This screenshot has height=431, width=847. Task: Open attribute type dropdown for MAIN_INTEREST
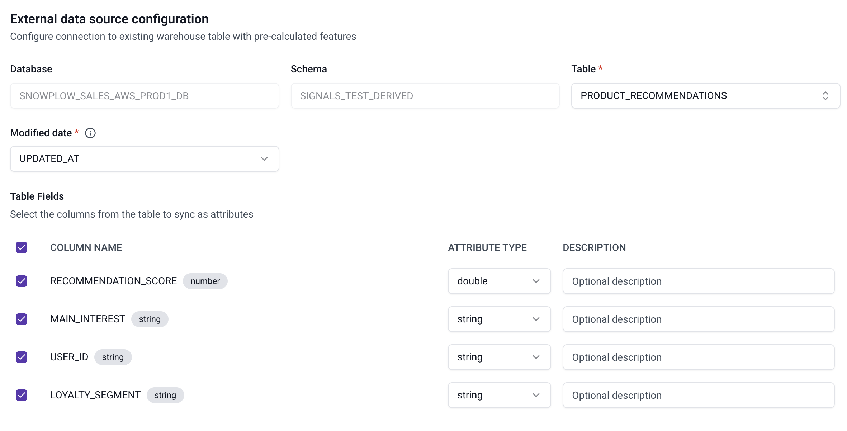coord(499,319)
